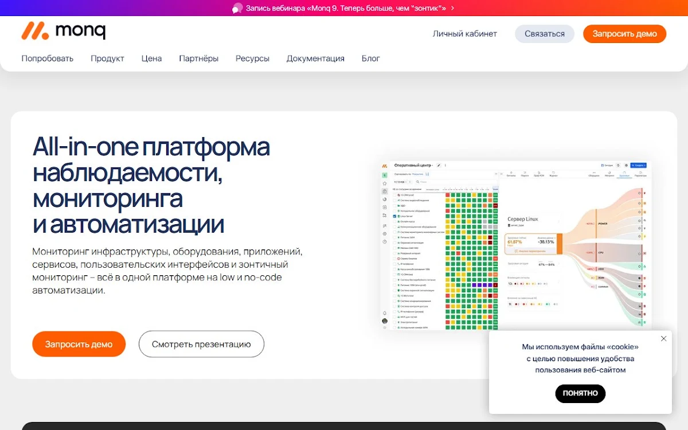Accept cookies with the ПОНЯТНО button
The height and width of the screenshot is (430, 688).
(x=580, y=393)
